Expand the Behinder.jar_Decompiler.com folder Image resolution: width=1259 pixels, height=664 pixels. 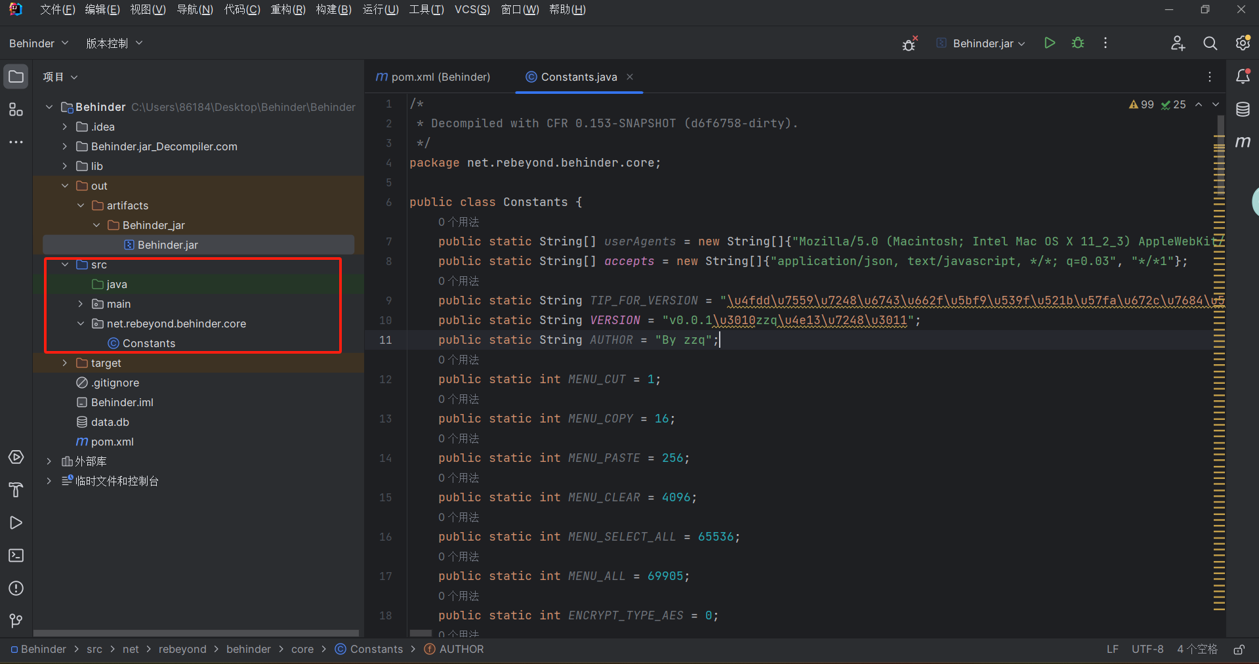pos(64,146)
